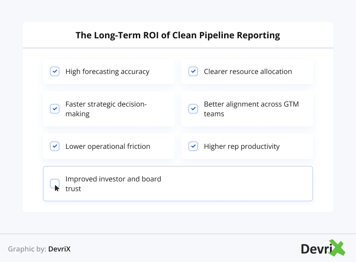Toggle Better alignment across GTM teams checkbox

193,109
